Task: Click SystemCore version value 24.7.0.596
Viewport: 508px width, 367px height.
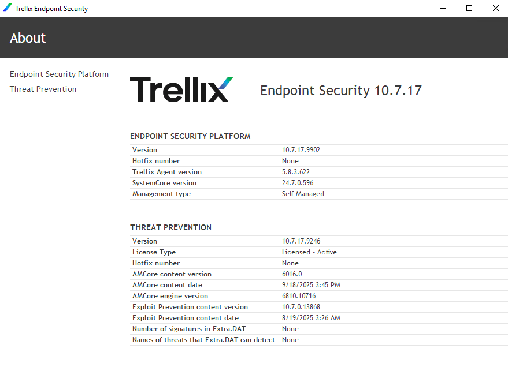Action: [x=298, y=183]
